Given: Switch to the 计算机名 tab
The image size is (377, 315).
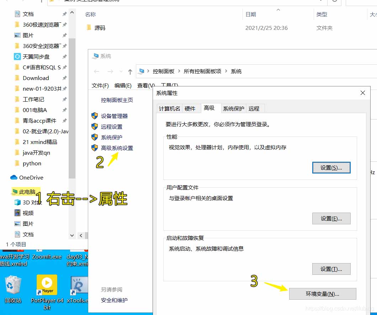Looking at the screenshot, I should coord(169,108).
